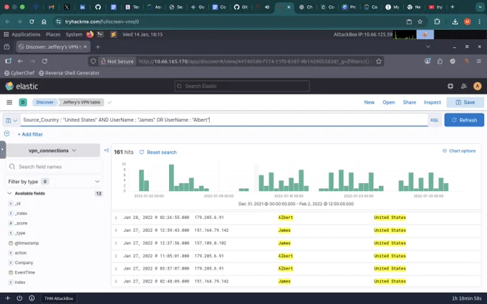Reload the Firefox page in AttackBox
Screen dimensions: 487x304
(44, 62)
